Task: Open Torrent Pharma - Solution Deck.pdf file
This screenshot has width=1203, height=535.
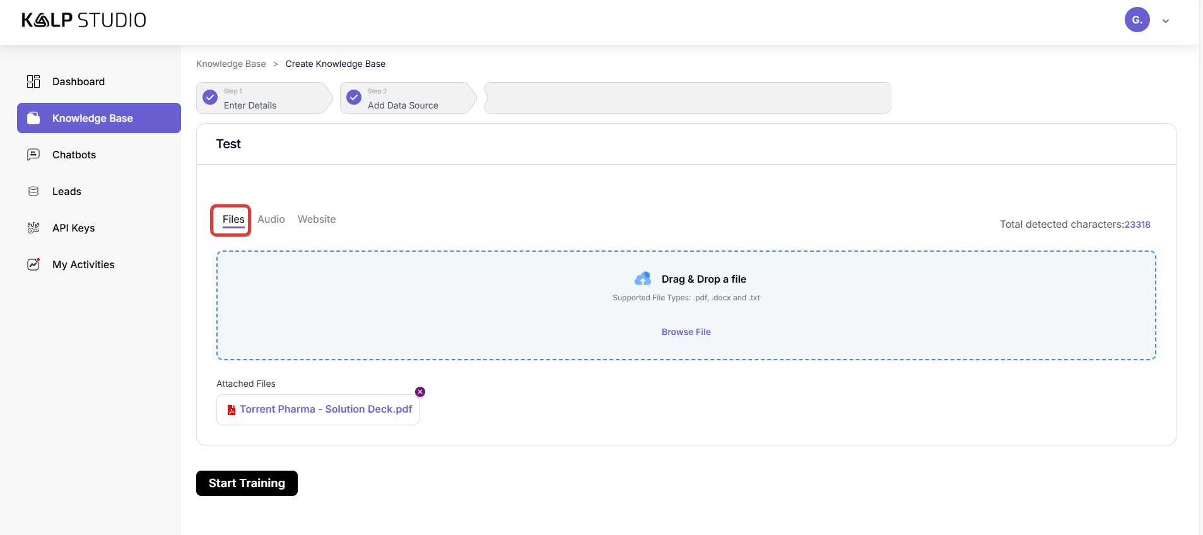Action: (x=326, y=409)
